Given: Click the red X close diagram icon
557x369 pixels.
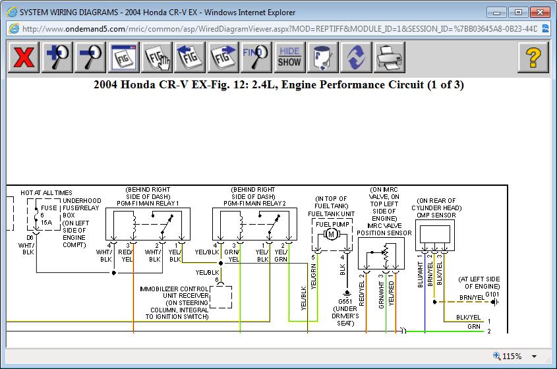Looking at the screenshot, I should tap(24, 57).
